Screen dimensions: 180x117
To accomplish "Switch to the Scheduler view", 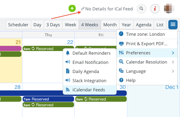I will pyautogui.click(x=18, y=25).
